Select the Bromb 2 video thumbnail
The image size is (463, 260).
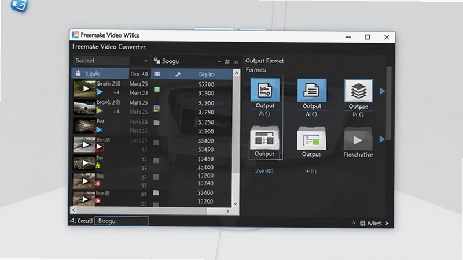[84, 107]
